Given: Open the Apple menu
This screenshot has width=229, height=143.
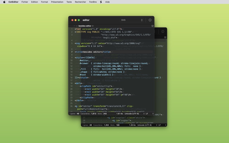Looking at the screenshot, I should click(x=4, y=2).
